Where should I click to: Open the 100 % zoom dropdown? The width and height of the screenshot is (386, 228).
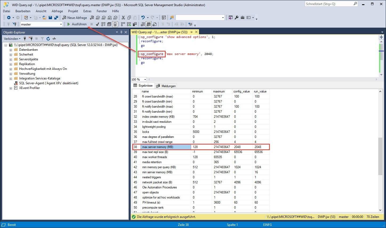[145, 79]
